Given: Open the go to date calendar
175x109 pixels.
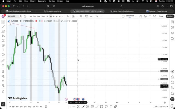Looking at the screenshot, I should point(46,107).
